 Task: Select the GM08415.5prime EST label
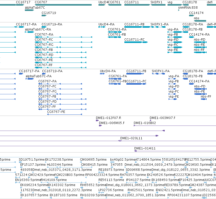(94, 165)
